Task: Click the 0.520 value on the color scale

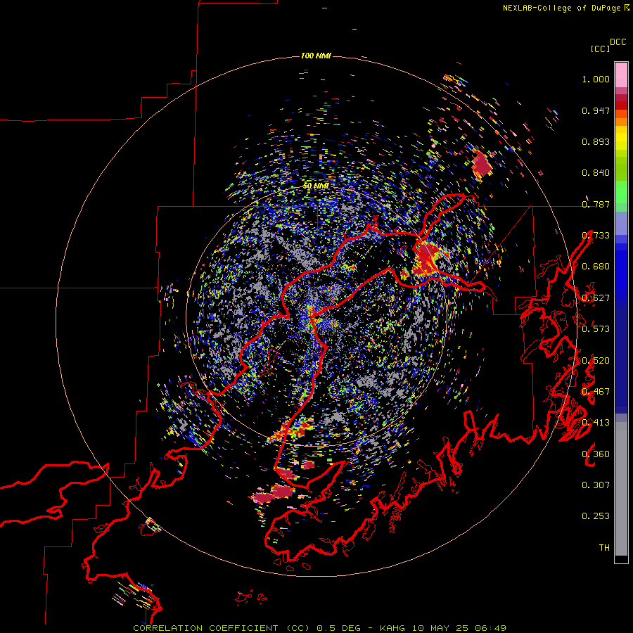Action: 596,361
